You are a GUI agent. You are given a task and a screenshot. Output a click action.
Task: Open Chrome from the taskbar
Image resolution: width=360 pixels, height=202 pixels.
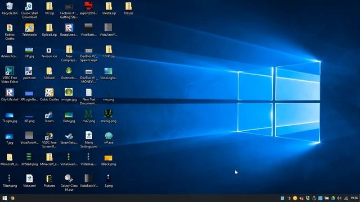point(12,198)
